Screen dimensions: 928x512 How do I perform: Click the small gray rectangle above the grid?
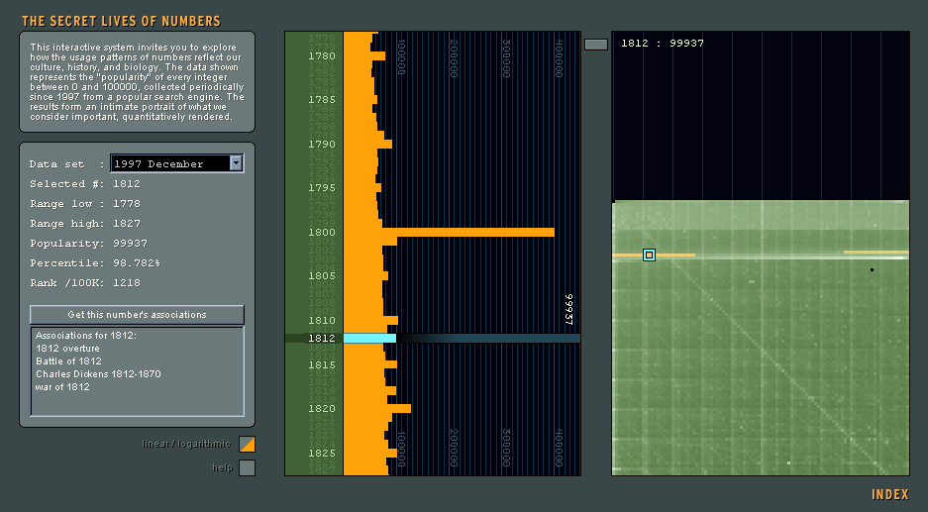click(x=596, y=45)
